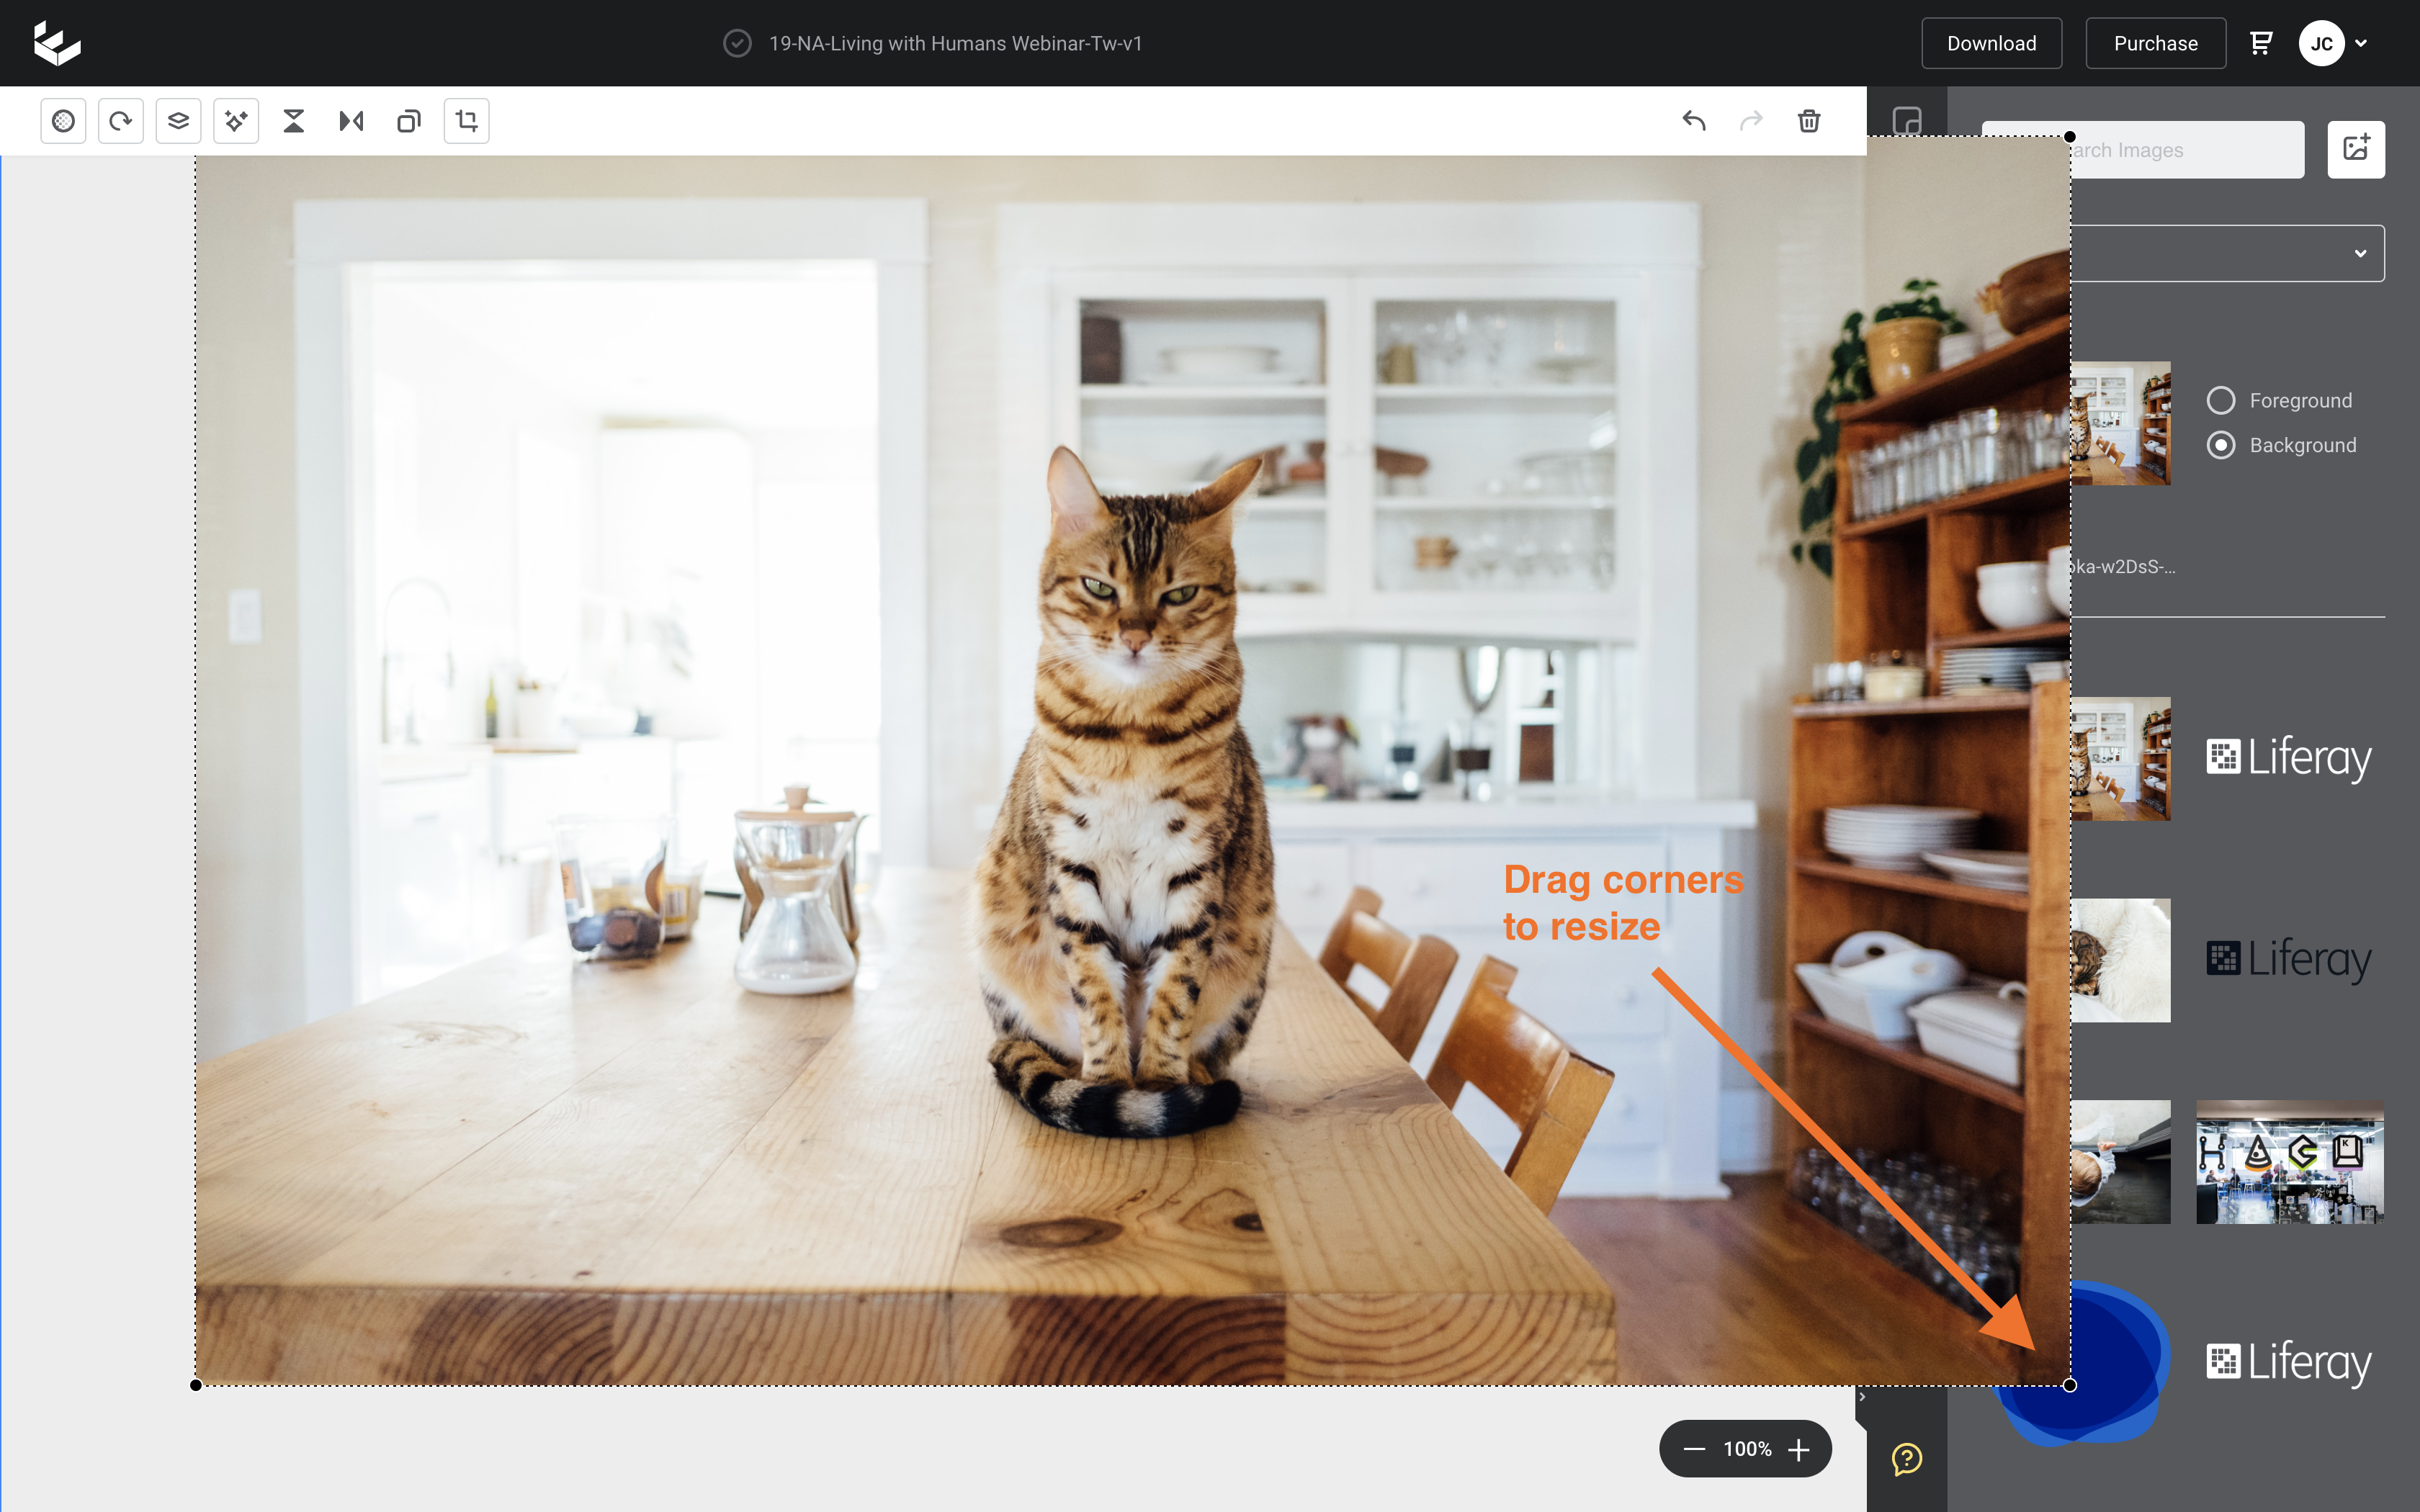The height and width of the screenshot is (1512, 2420).
Task: Zoom in with the plus button
Action: tap(1799, 1449)
